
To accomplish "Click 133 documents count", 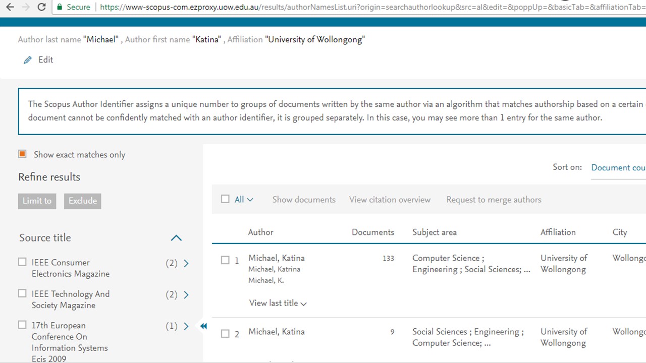I will (x=388, y=258).
